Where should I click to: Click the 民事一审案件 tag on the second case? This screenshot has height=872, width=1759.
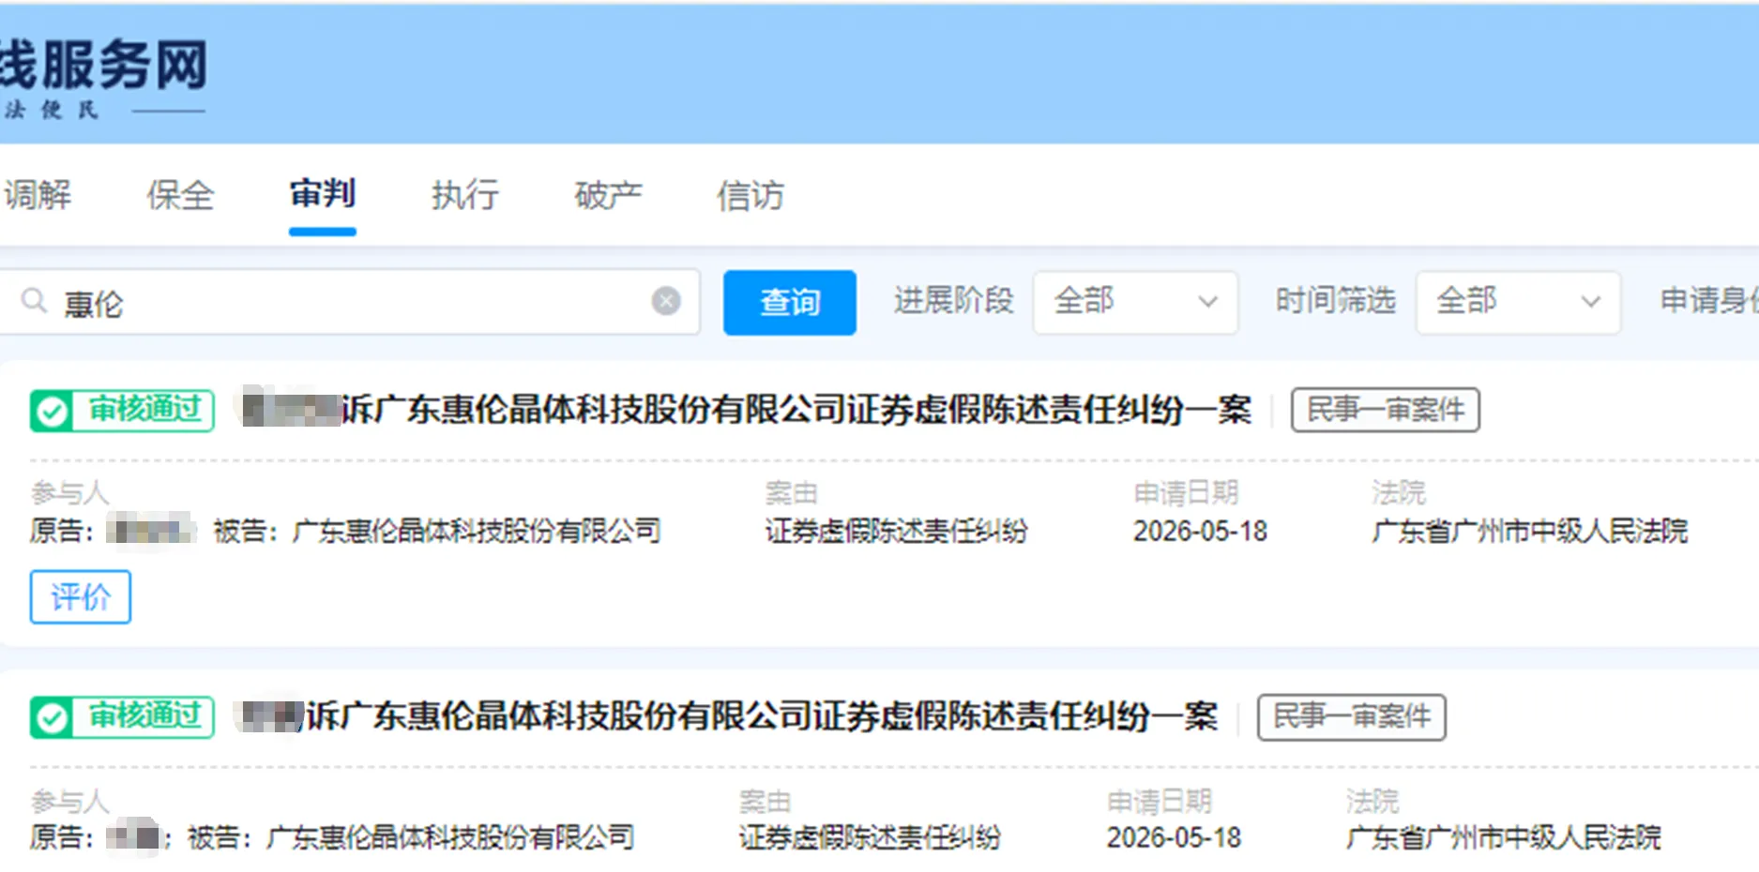point(1352,717)
